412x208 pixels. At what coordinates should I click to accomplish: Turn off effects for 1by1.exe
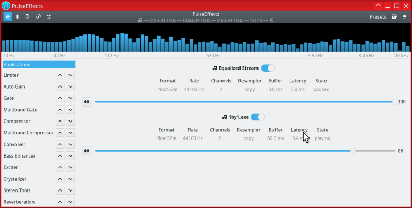[258, 117]
